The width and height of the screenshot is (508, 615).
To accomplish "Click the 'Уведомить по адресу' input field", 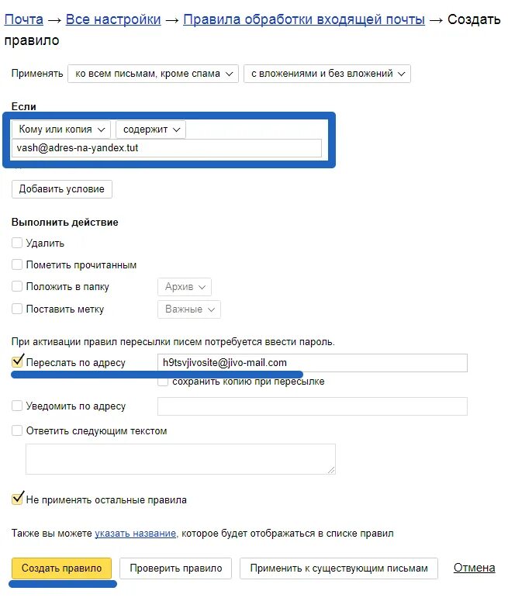I will tap(313, 406).
